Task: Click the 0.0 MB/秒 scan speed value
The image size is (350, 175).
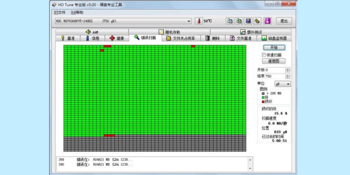Action: 277,123
